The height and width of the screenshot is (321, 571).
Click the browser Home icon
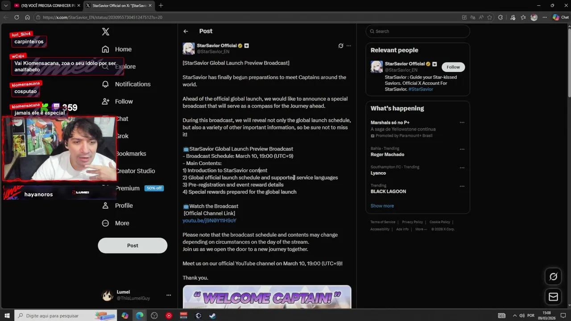[x=27, y=17]
